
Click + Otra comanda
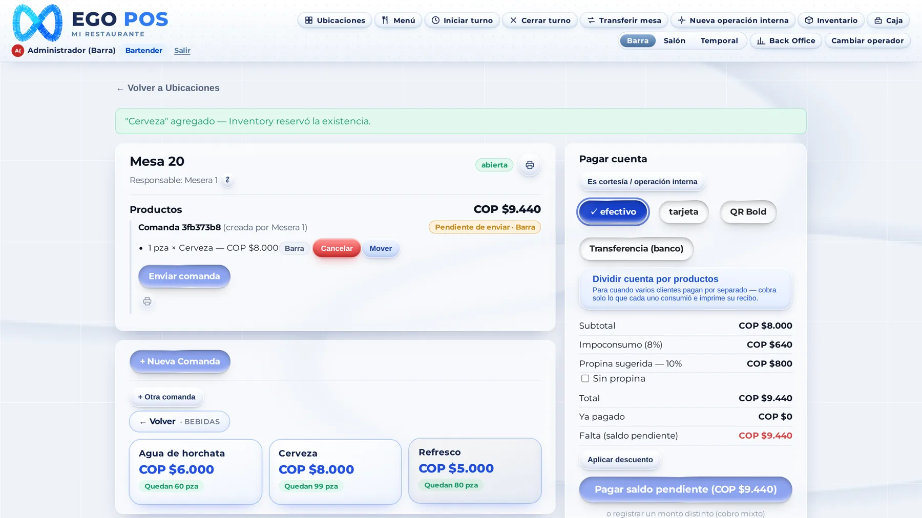(166, 397)
